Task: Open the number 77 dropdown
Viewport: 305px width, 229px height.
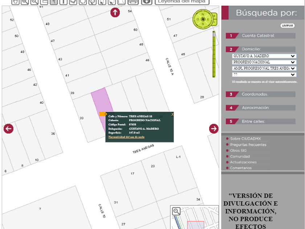Action: 264,75
